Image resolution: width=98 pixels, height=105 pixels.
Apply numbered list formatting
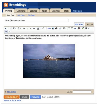point(69,28)
